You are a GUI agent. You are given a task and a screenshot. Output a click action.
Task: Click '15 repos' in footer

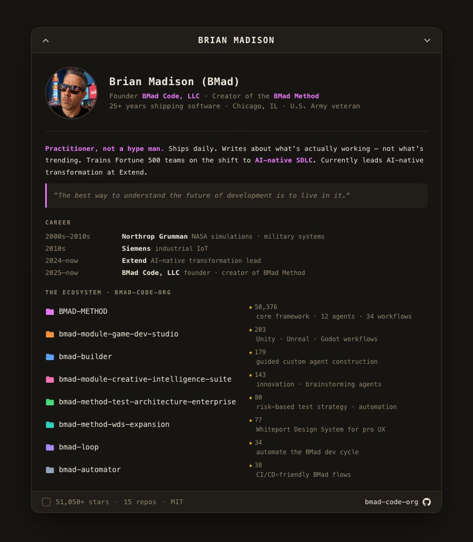(140, 502)
